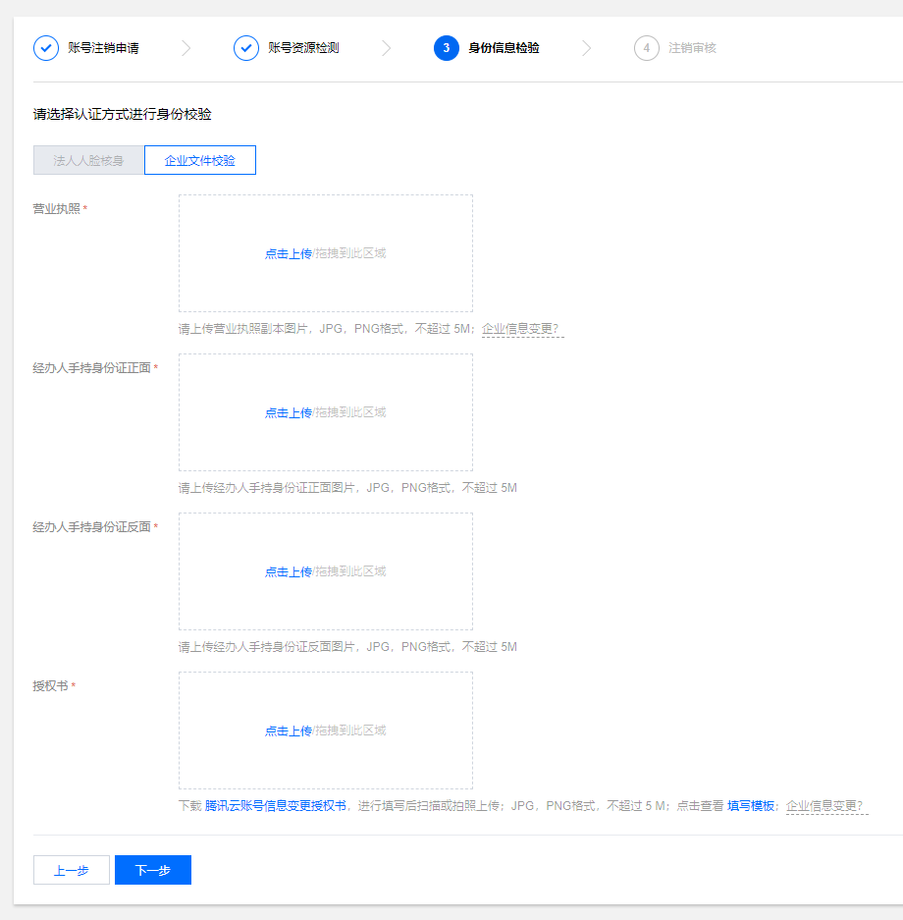Click the chevron arrow after 账号注销申请

point(186,48)
